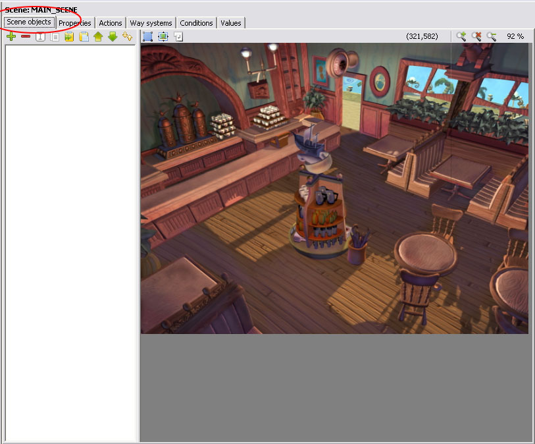Zoom in with the plus magnifier
Screen dimensions: 535x444
coord(461,36)
